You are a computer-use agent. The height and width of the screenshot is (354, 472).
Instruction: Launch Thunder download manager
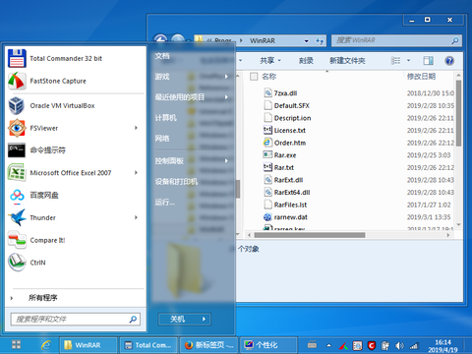76,217
